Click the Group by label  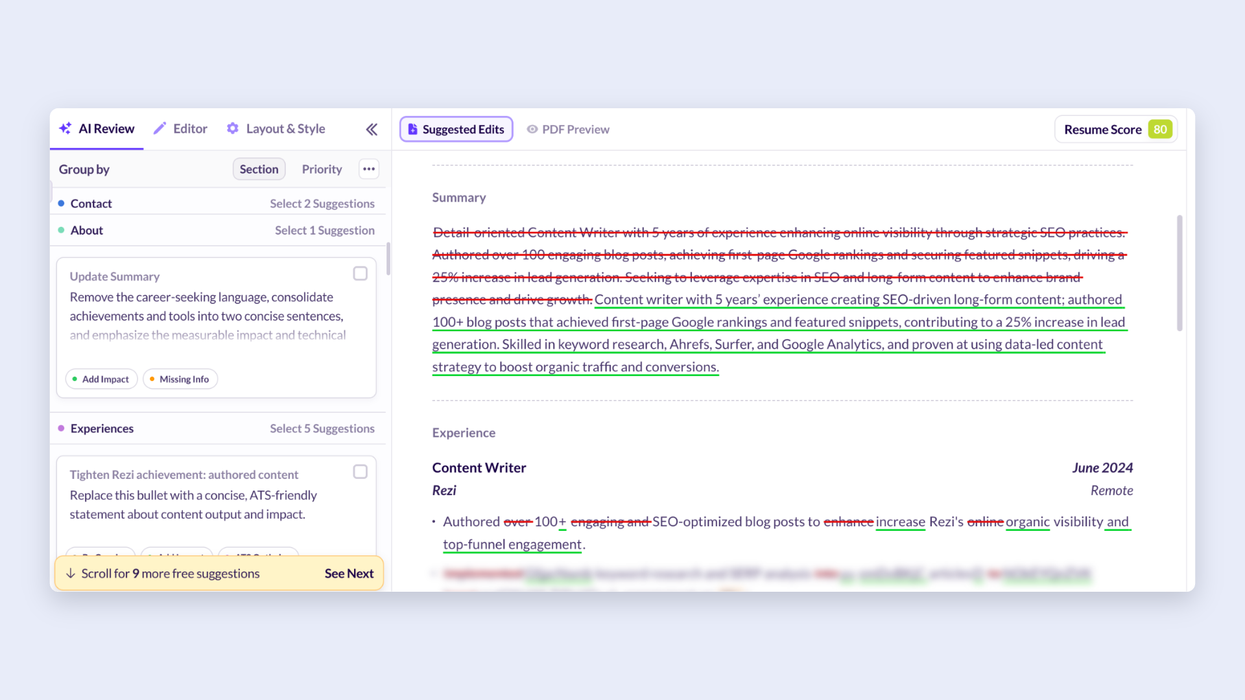tap(84, 169)
